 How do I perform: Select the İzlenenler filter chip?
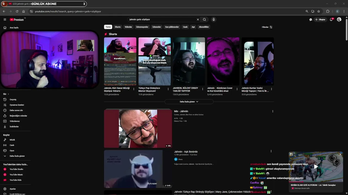click(157, 27)
